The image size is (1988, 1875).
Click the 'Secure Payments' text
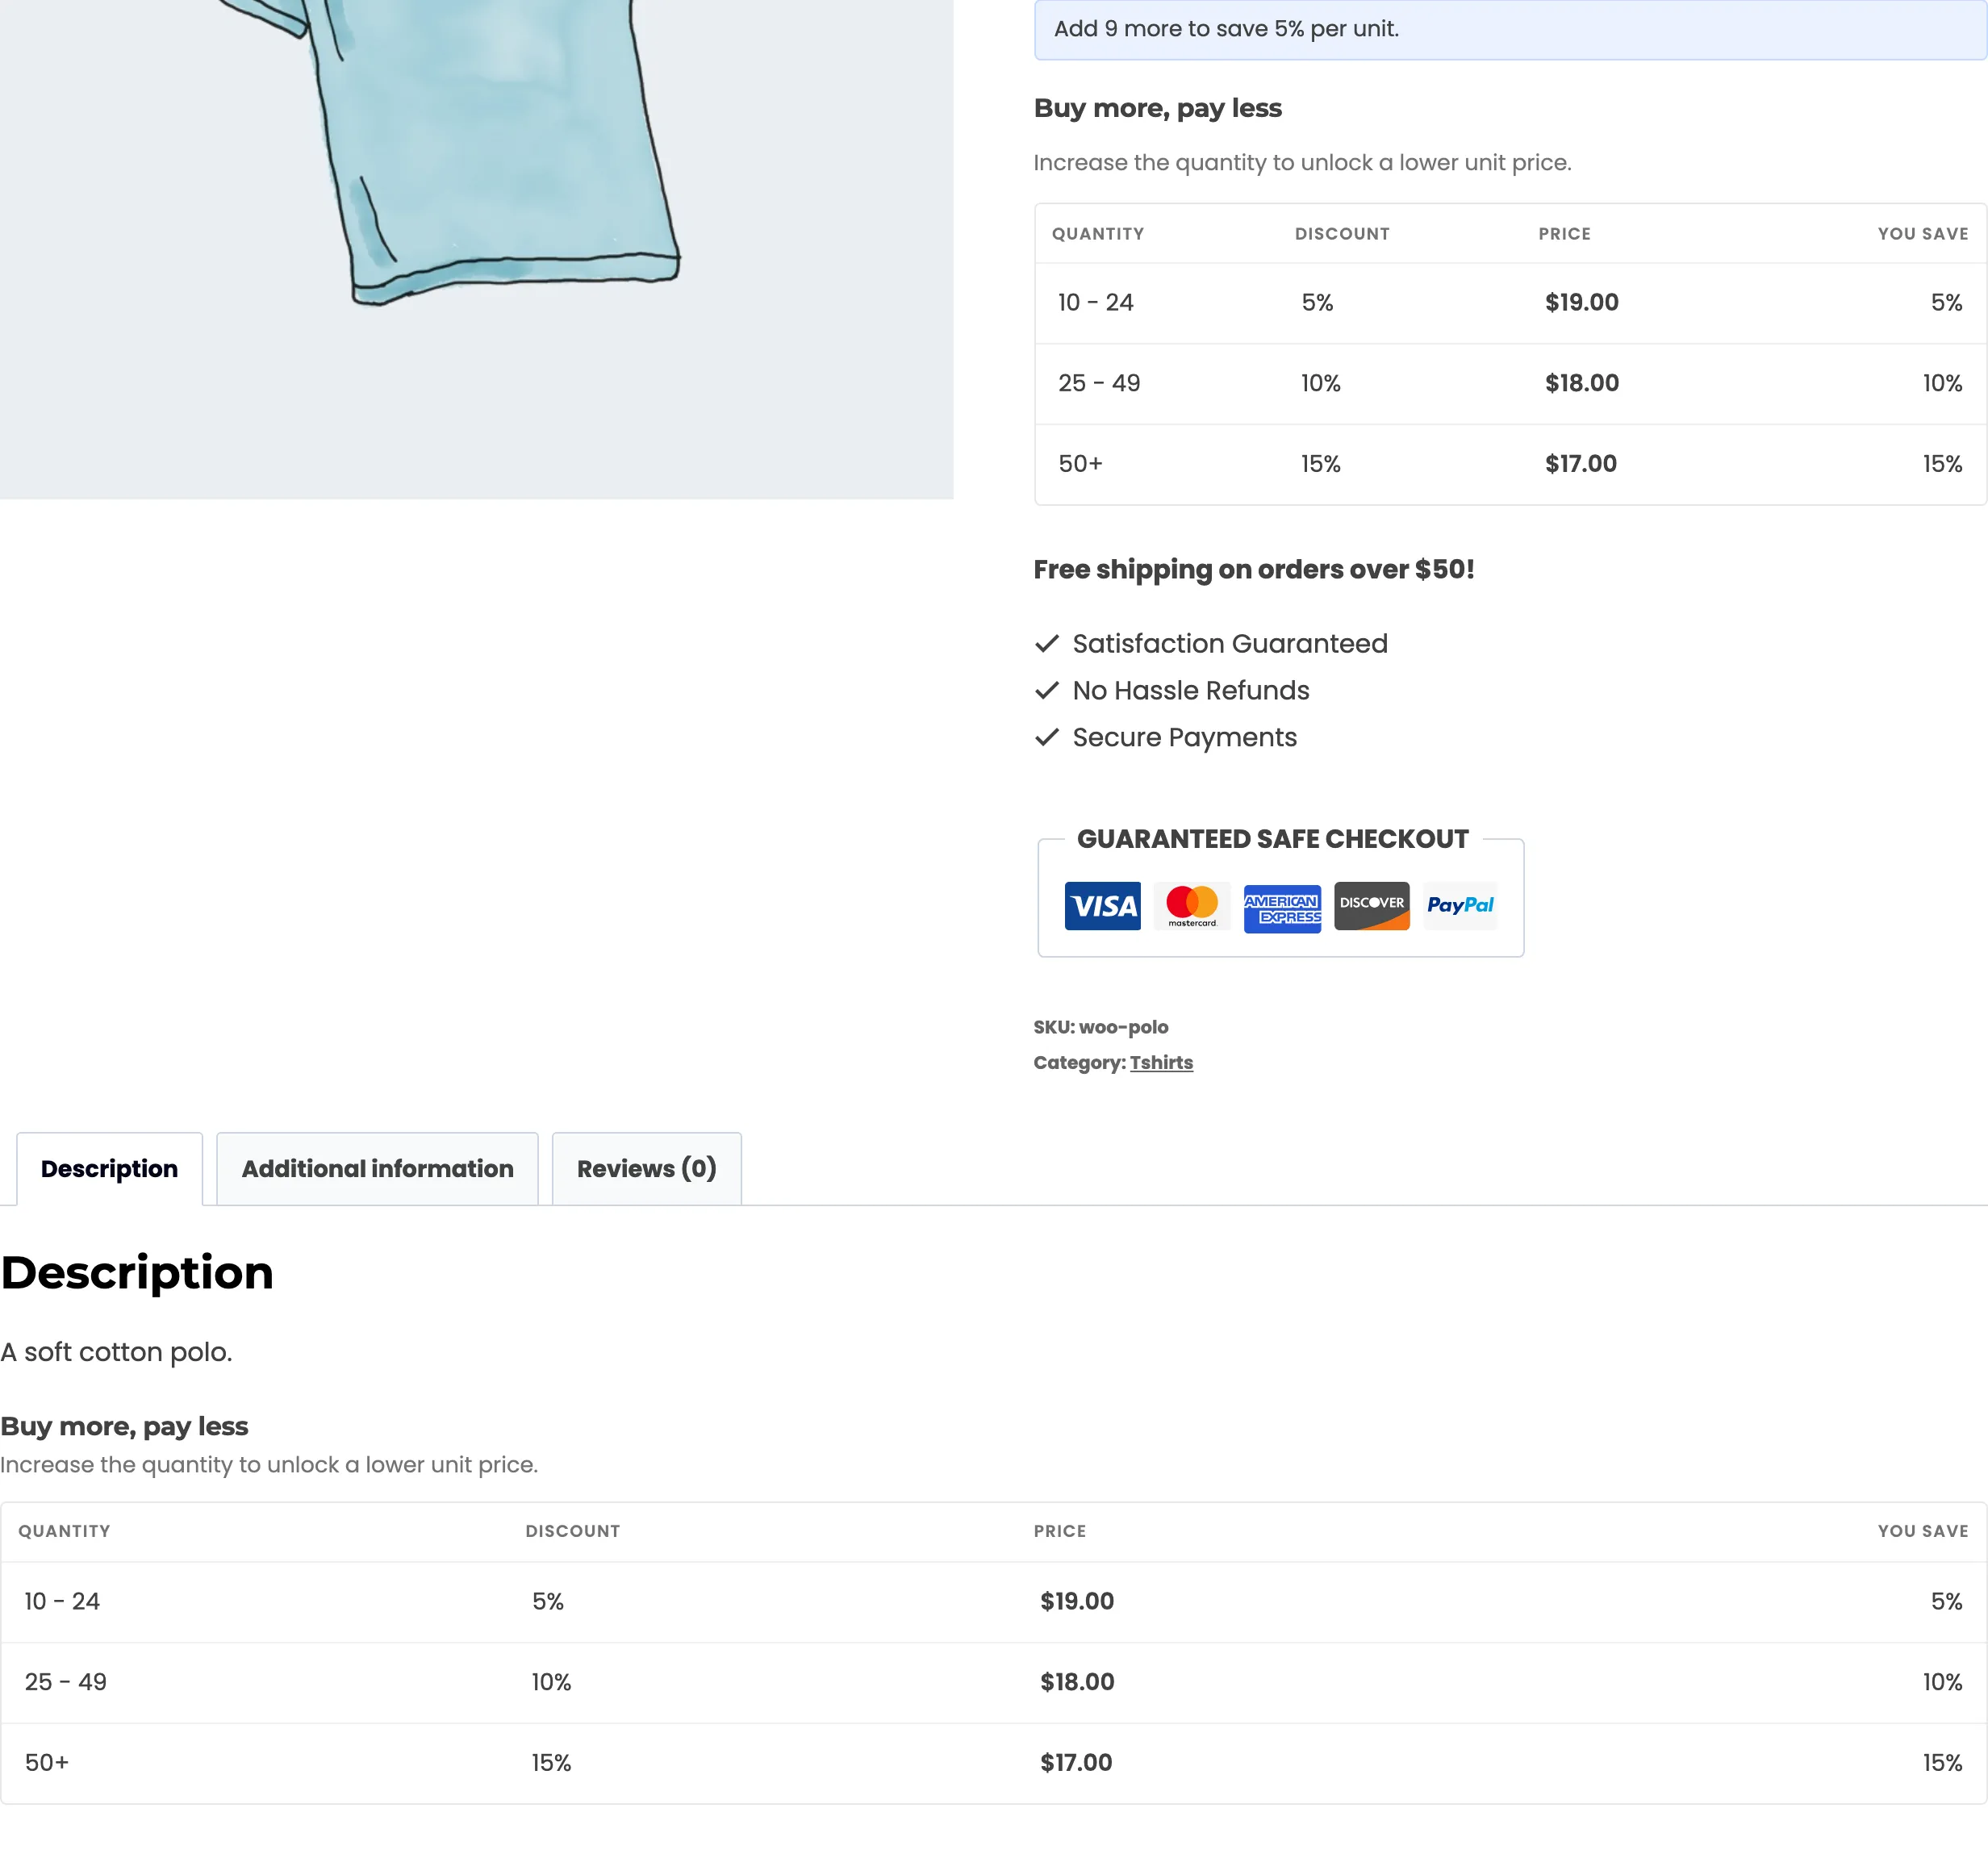pyautogui.click(x=1184, y=738)
